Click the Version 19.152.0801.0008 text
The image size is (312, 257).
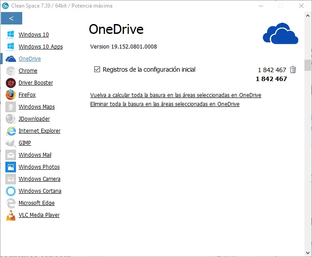click(x=124, y=47)
